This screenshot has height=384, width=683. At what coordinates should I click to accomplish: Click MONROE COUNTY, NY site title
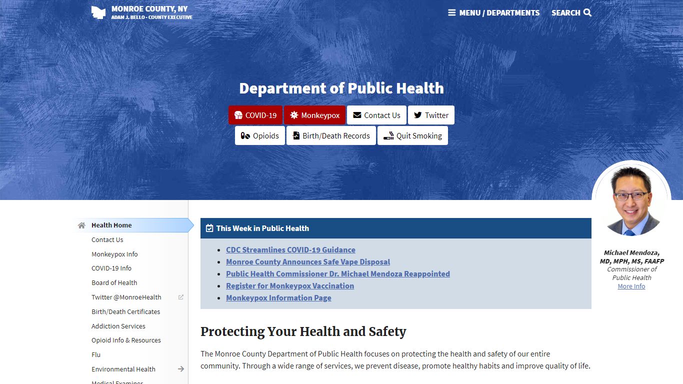coord(149,9)
